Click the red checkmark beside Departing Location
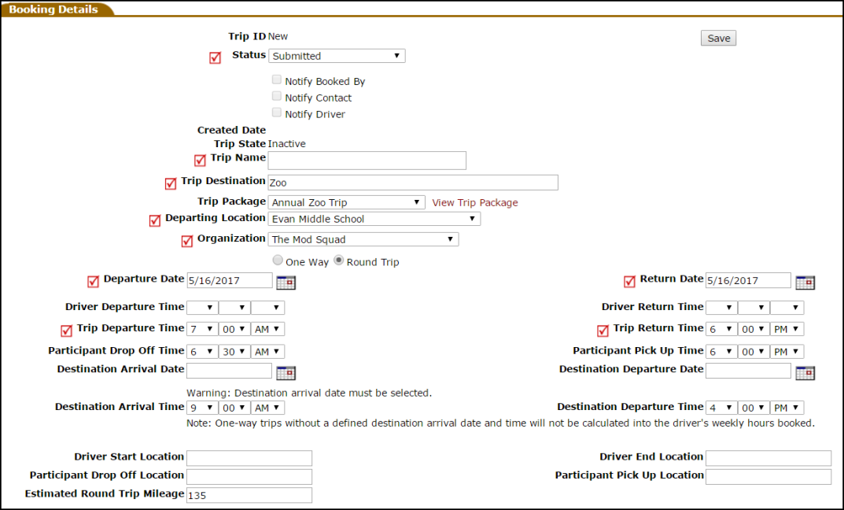844x510 pixels. point(154,220)
